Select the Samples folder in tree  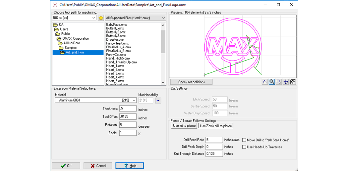pyautogui.click(x=68, y=48)
